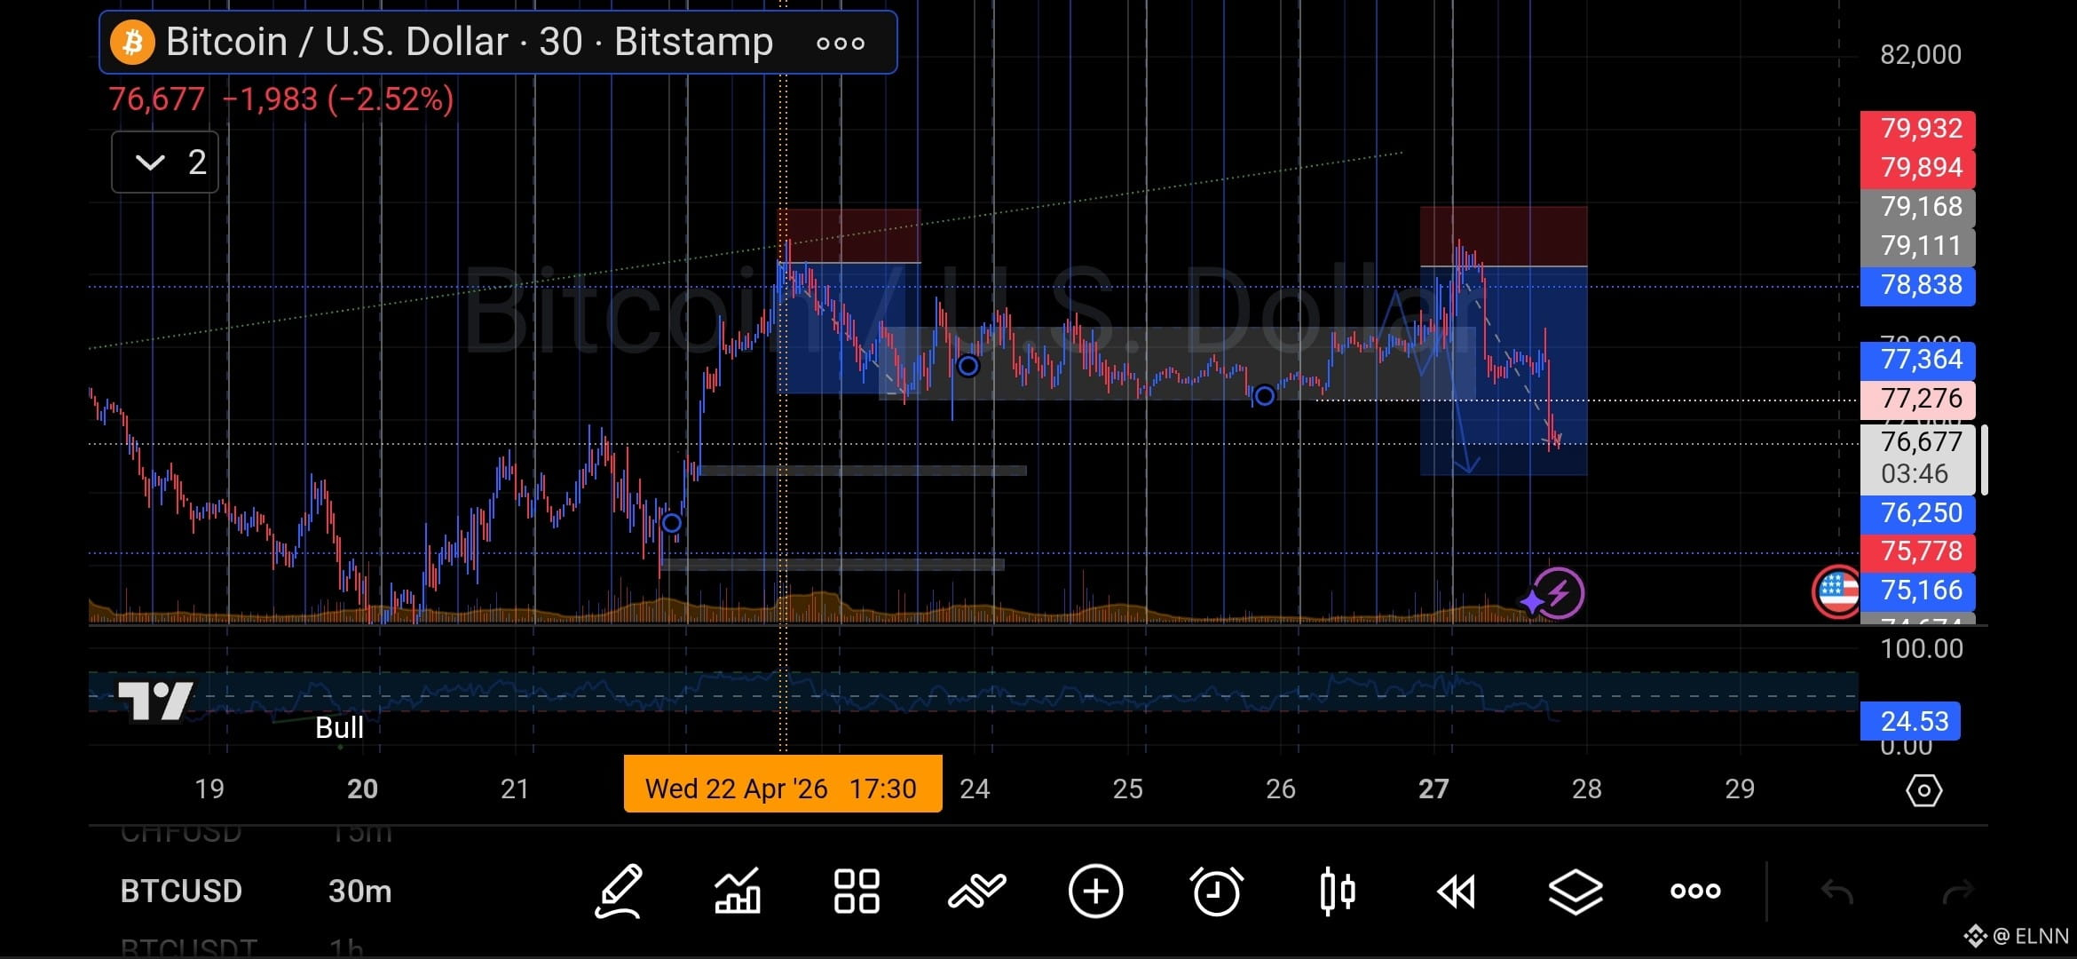Tap date 28 on the time axis
2077x959 pixels.
pyautogui.click(x=1587, y=789)
